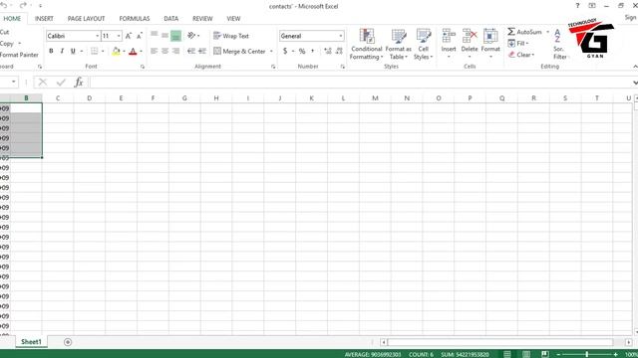Collapse the ribbon
This screenshot has width=638, height=358.
pos(635,67)
